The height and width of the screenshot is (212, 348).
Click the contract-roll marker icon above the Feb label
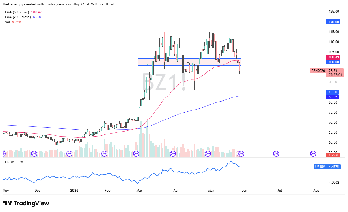coord(104,154)
